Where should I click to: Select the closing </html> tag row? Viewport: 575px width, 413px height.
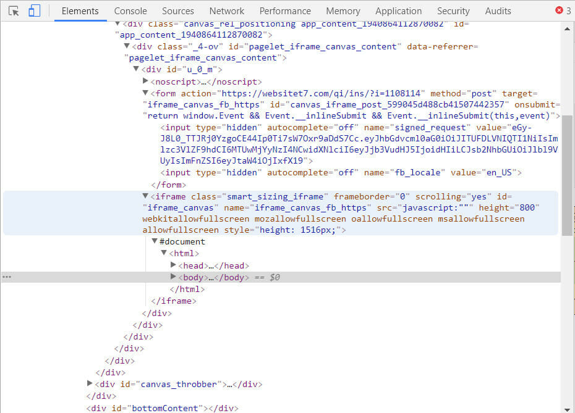click(187, 290)
